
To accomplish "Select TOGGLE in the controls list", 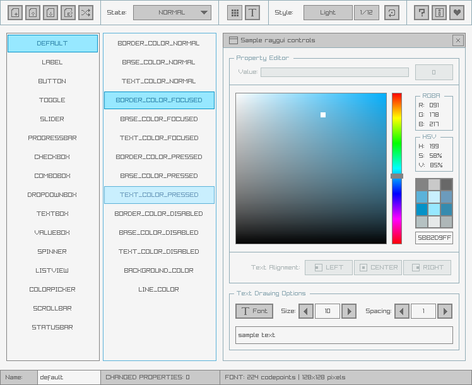I will click(x=52, y=100).
